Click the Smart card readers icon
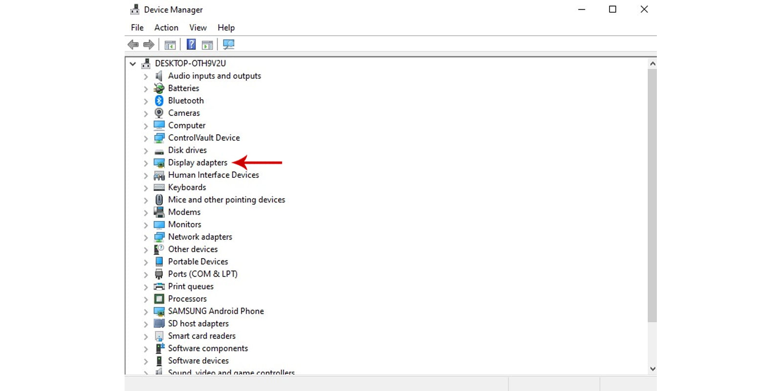 click(159, 336)
